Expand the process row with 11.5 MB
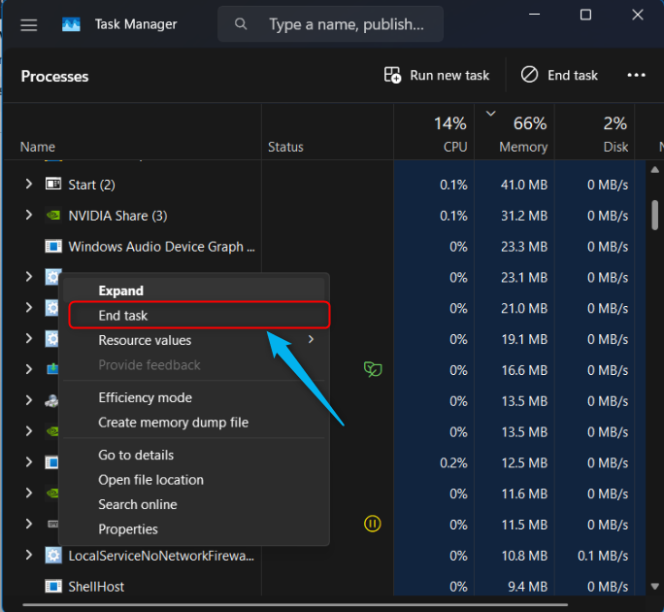Screen dimensions: 664x612 28,524
